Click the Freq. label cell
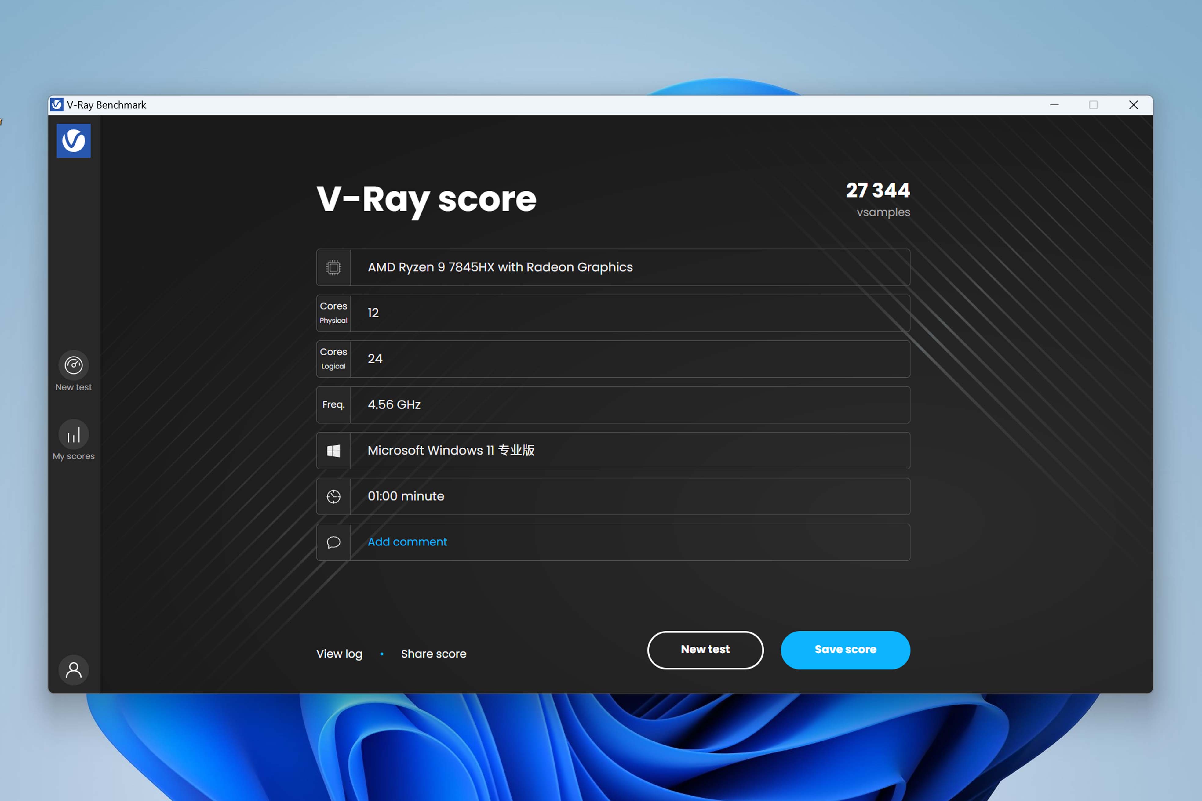 (x=334, y=404)
